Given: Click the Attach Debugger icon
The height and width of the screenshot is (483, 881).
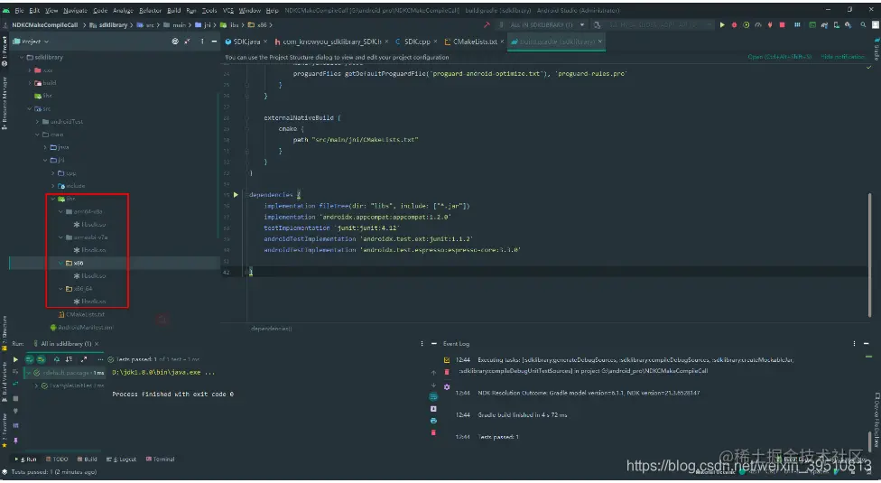Looking at the screenshot, I should [x=770, y=24].
